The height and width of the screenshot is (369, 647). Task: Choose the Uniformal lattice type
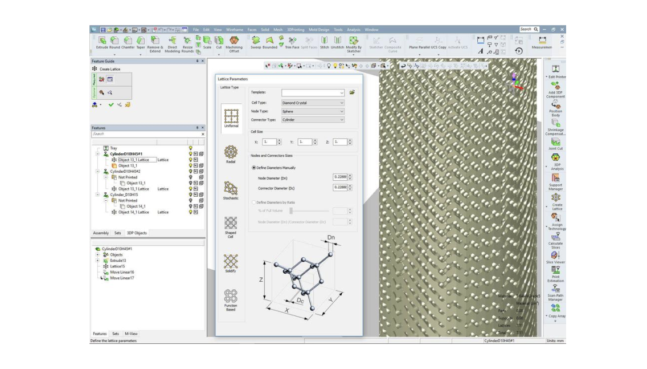tap(231, 118)
